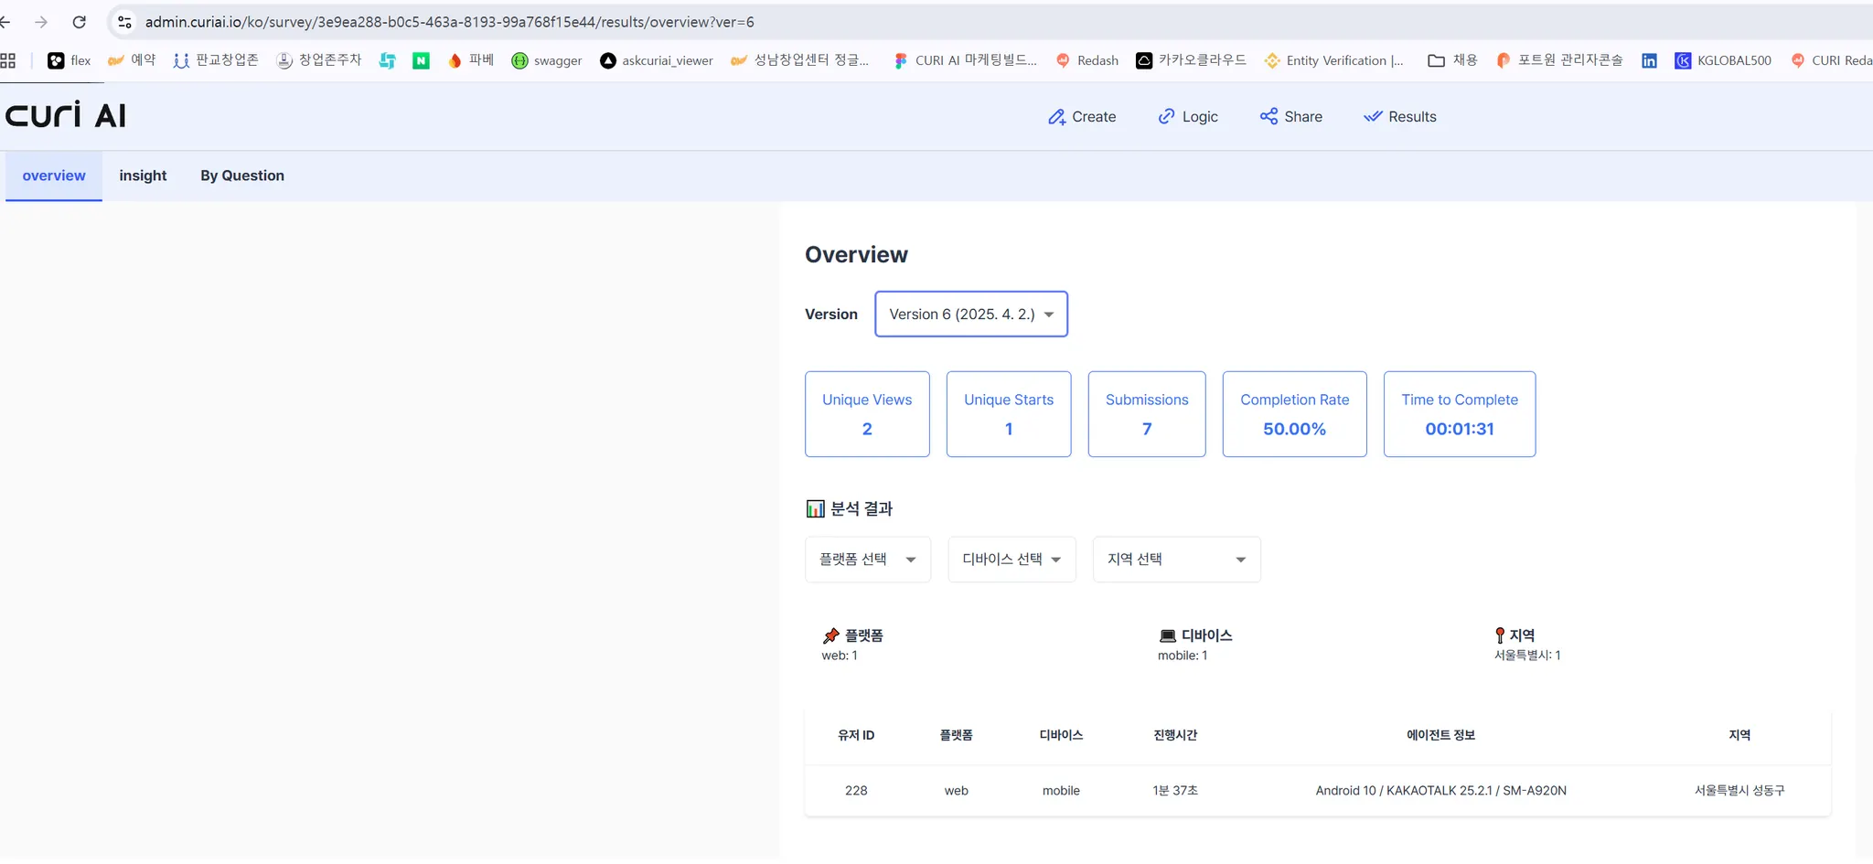Open the 창업존주차 bookmark
This screenshot has height=864, width=1873.
point(319,60)
